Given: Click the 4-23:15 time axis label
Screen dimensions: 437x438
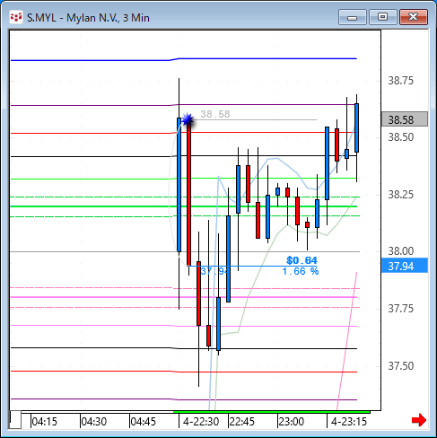Looking at the screenshot, I should pos(349,422).
